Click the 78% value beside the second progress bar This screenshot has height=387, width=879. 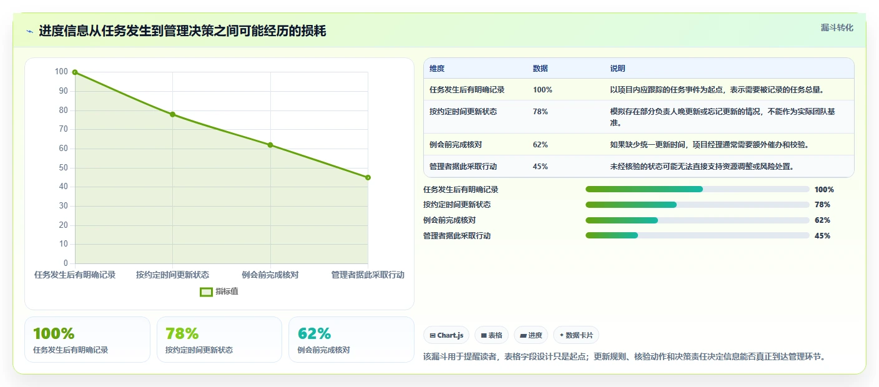[822, 205]
